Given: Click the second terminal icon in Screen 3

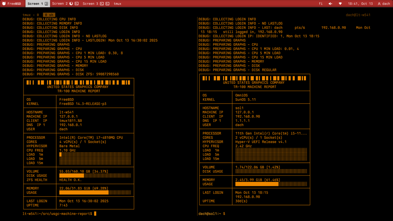Looking at the screenshot, I should (107, 4).
